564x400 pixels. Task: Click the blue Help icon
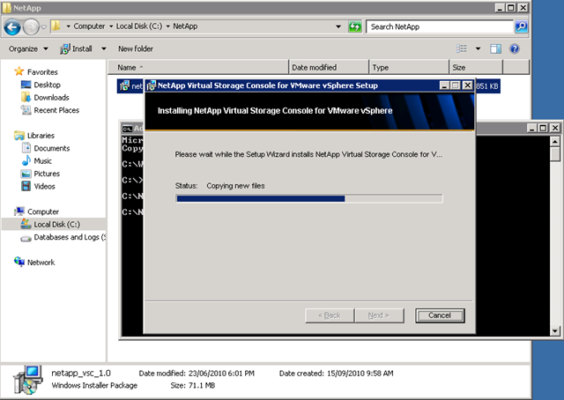pyautogui.click(x=515, y=48)
